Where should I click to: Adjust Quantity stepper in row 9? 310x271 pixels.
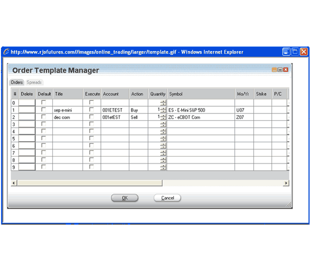coord(163,167)
